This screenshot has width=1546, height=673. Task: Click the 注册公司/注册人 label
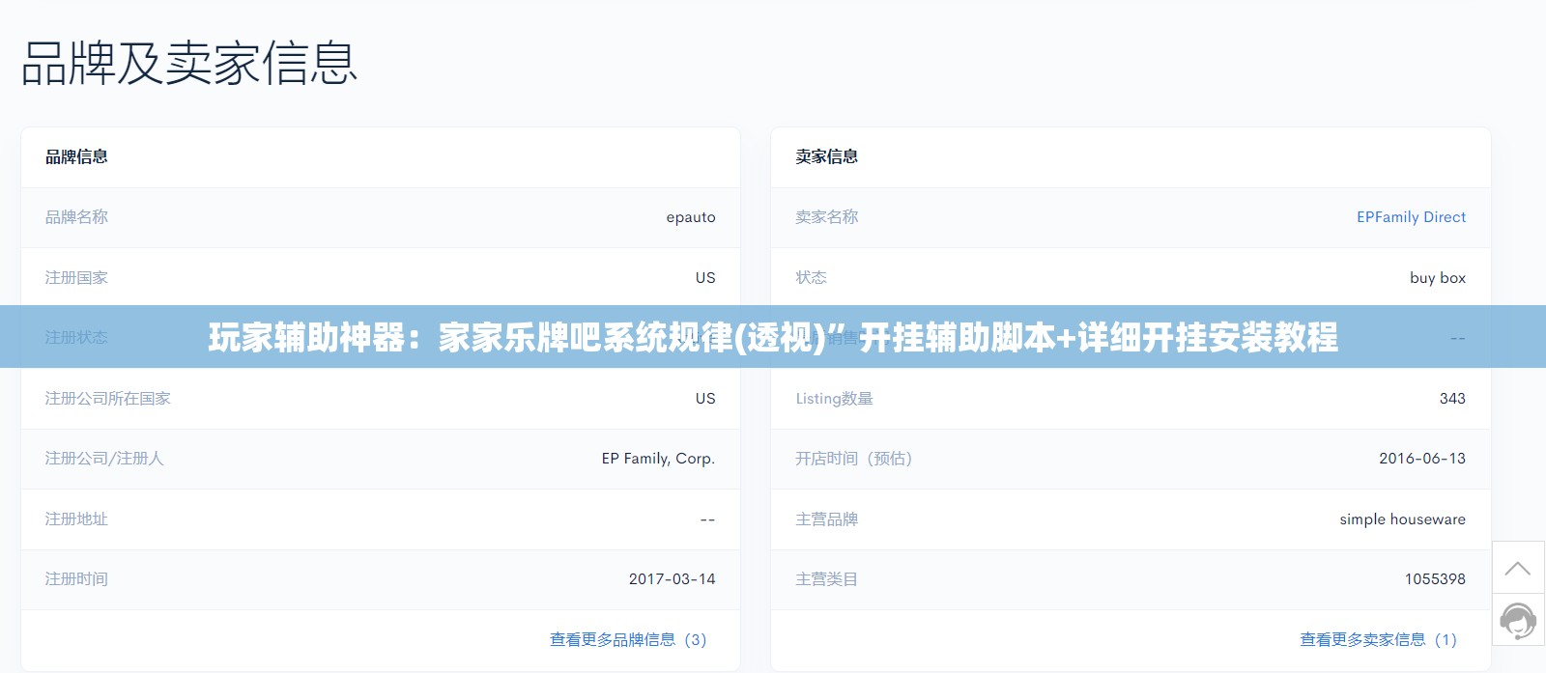point(104,459)
